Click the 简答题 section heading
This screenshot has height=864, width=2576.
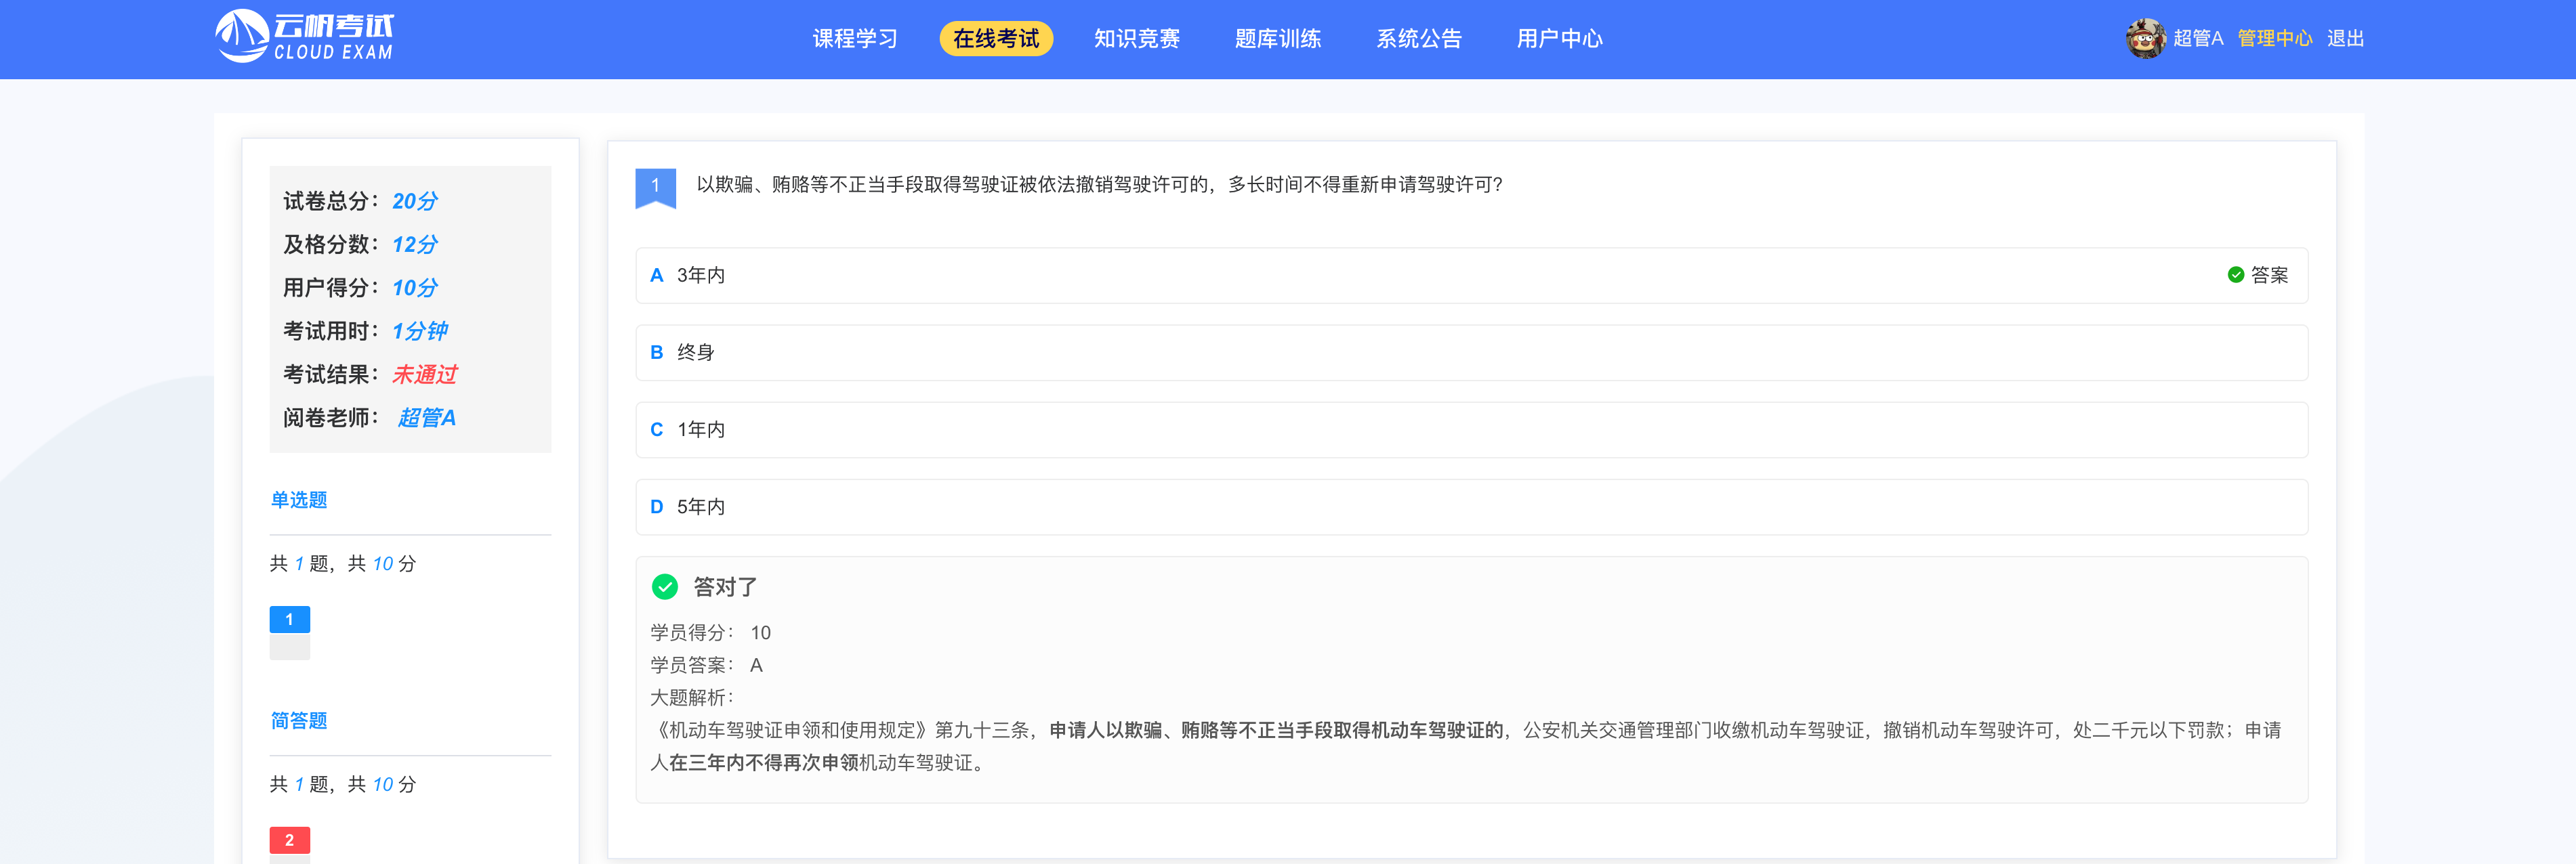tap(299, 721)
